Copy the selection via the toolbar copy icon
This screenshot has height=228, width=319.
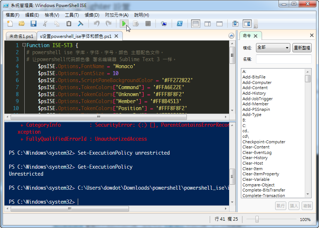coord(57,24)
